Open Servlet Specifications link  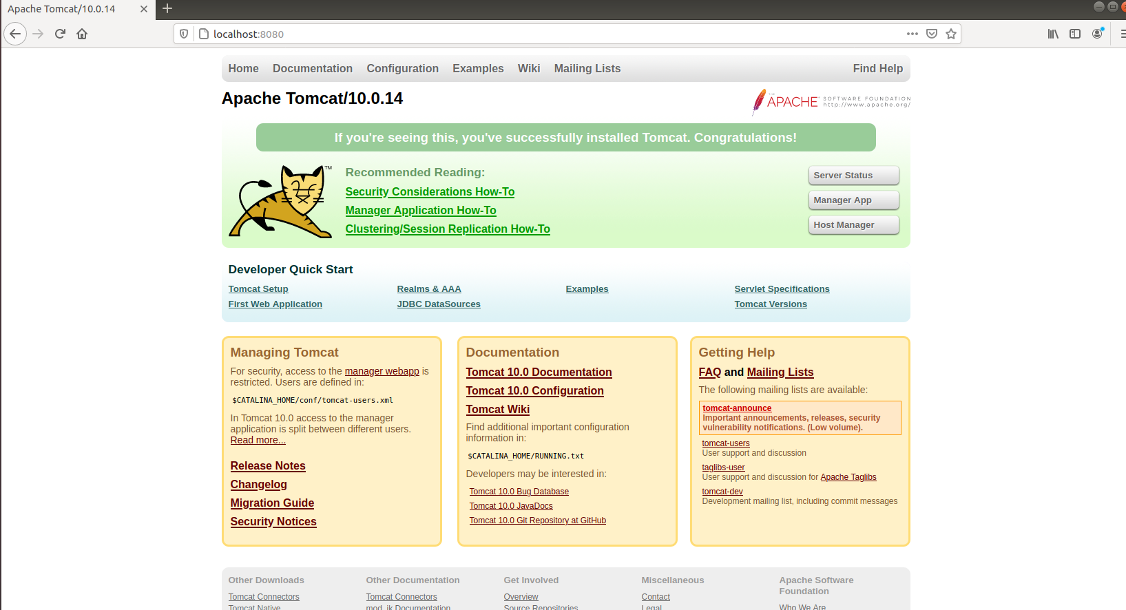tap(782, 289)
